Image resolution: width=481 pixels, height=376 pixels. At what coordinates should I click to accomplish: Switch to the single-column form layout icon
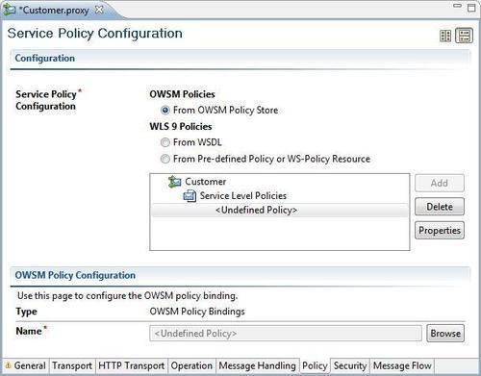[464, 36]
